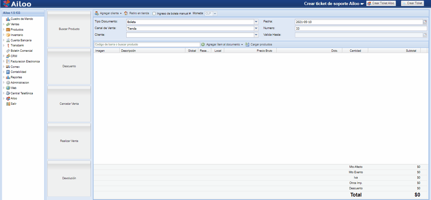Click the Cuadro de Mando chart icon
431x200 pixels.
pos(8,19)
